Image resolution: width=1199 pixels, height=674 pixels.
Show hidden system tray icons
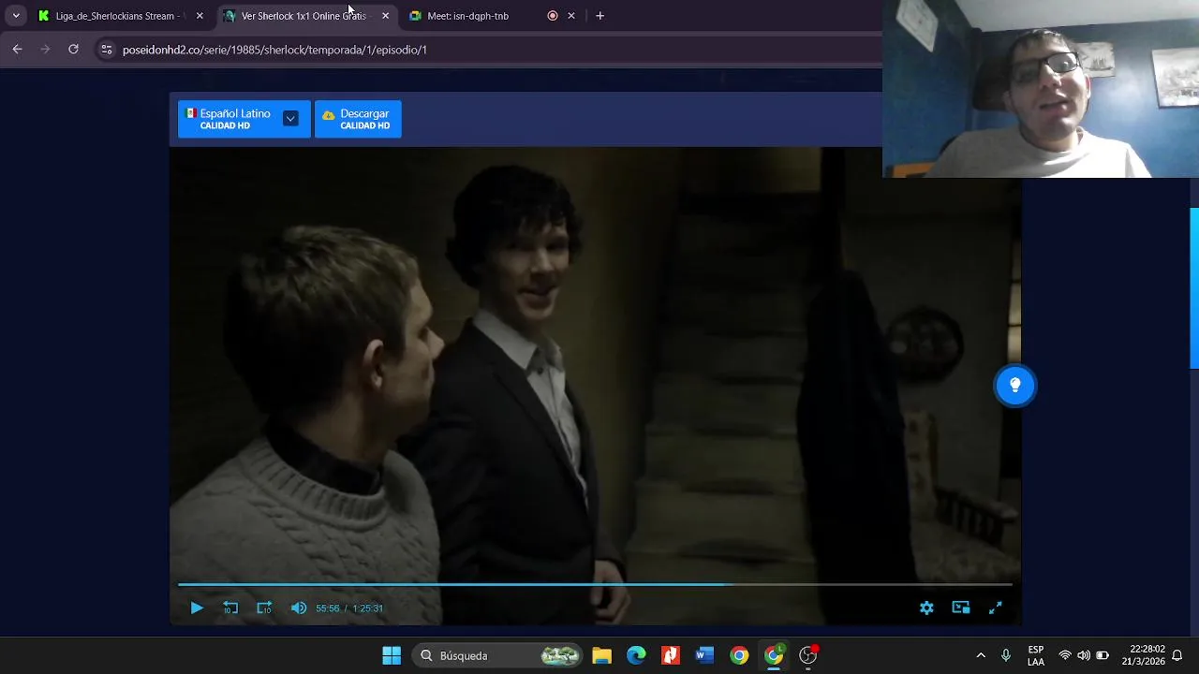coord(981,655)
